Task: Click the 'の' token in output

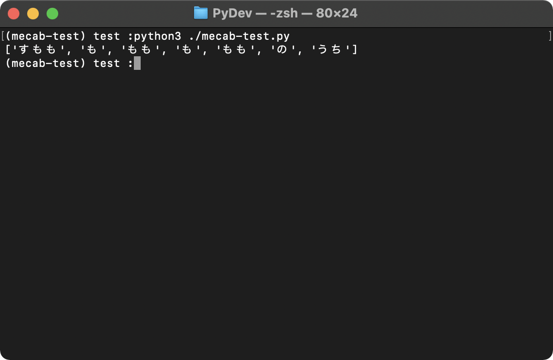Action: (282, 49)
